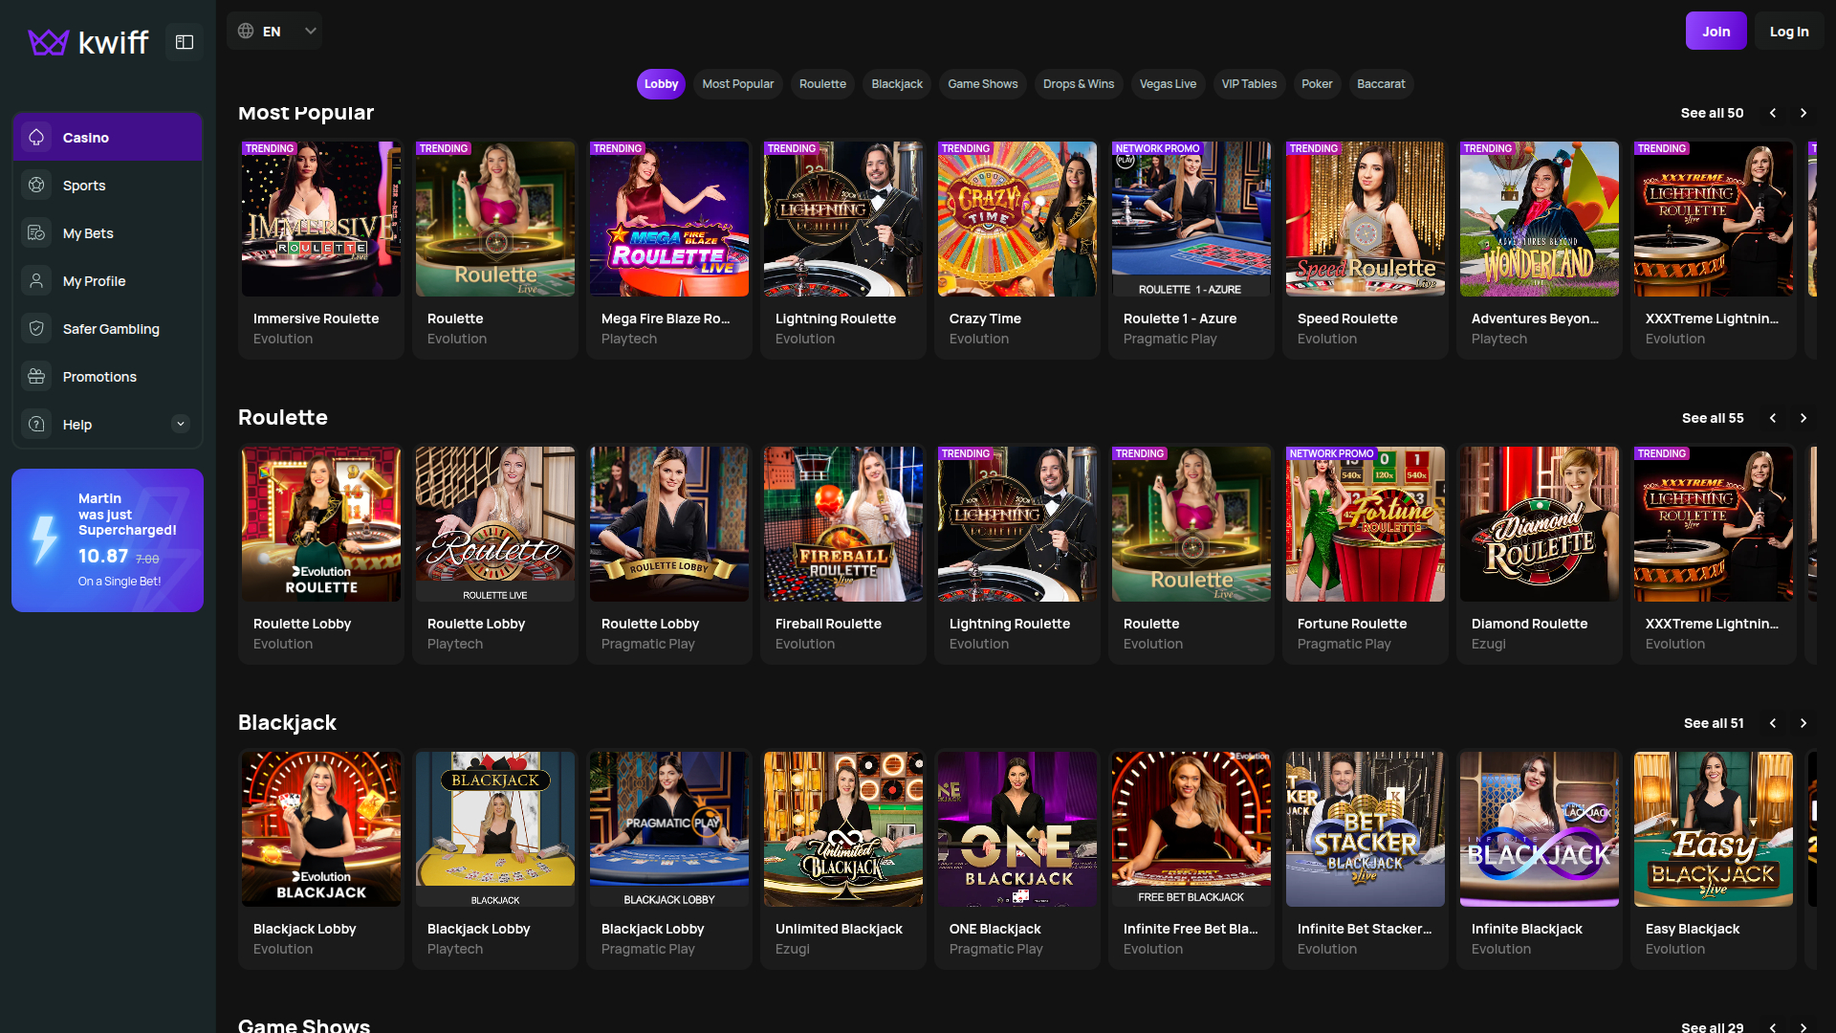Open My Profile using the person icon
The height and width of the screenshot is (1033, 1836).
click(x=36, y=280)
